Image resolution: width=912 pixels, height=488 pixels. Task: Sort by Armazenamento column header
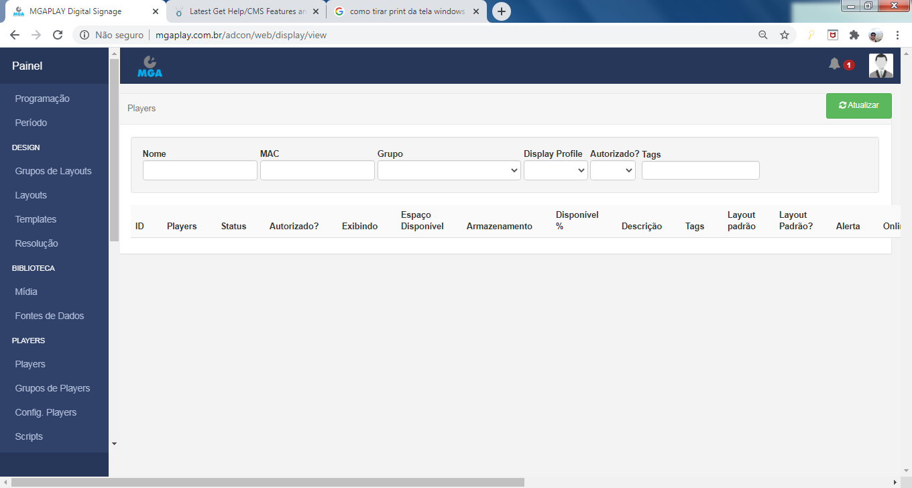pos(500,226)
